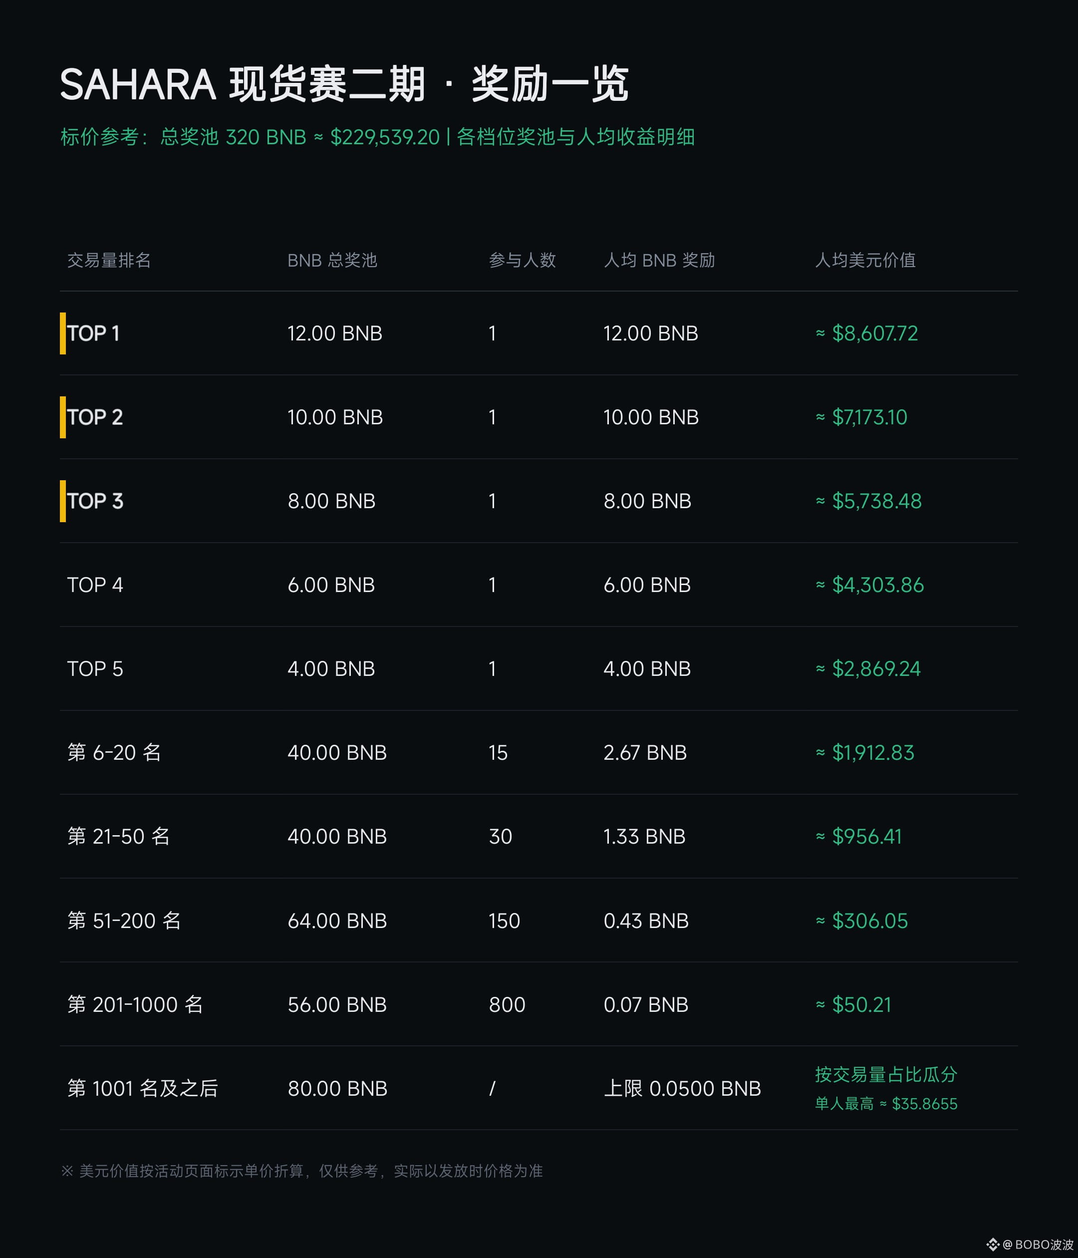Select the TOP 4 row label
This screenshot has height=1258, width=1078.
[95, 585]
